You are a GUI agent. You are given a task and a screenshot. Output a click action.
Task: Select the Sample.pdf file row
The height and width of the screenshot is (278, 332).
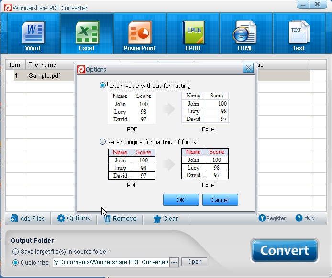pos(44,75)
